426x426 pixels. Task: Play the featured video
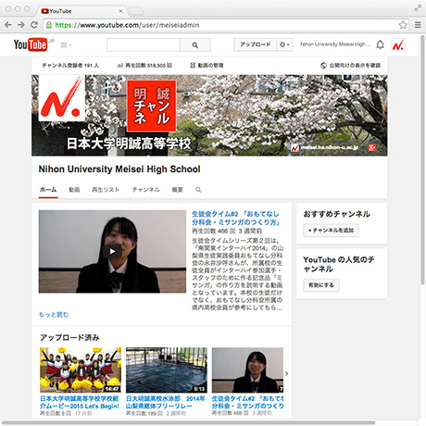click(112, 252)
